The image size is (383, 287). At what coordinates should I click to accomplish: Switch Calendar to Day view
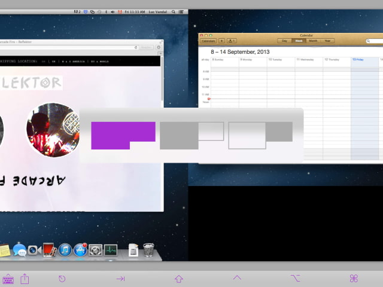tap(284, 41)
